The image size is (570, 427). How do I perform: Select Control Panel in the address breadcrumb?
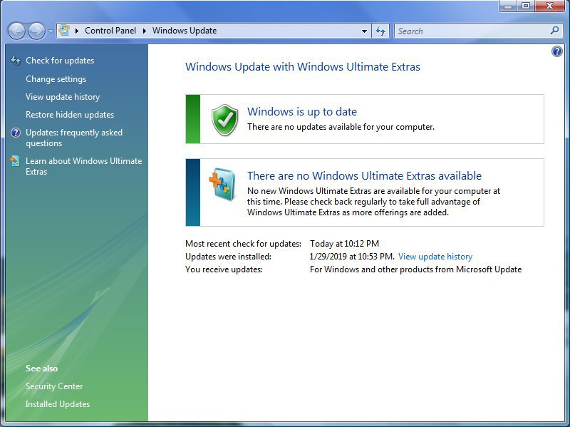click(x=110, y=31)
